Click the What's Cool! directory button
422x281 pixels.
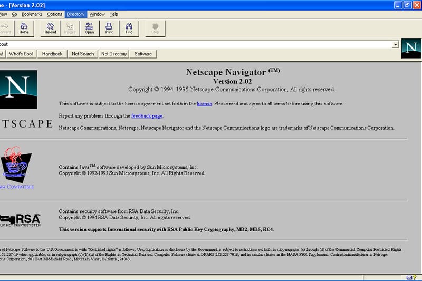click(21, 54)
